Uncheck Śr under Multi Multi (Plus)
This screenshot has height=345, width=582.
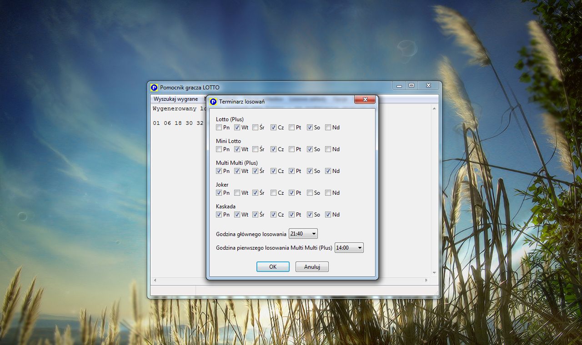tap(256, 171)
